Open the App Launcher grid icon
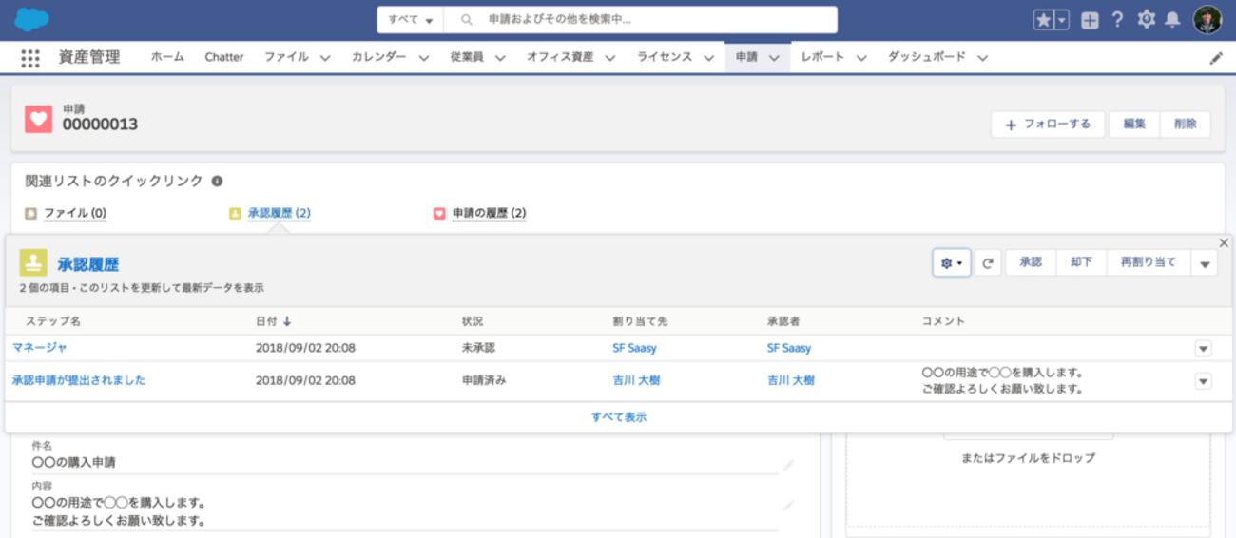Image resolution: width=1236 pixels, height=538 pixels. tap(30, 58)
